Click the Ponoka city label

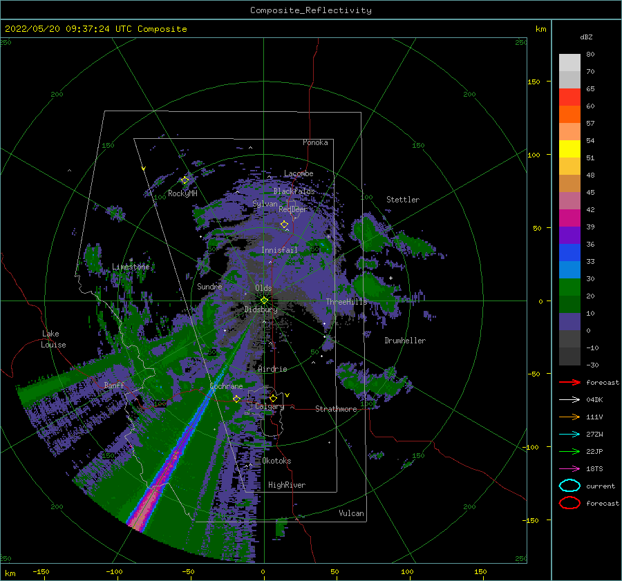(x=315, y=142)
